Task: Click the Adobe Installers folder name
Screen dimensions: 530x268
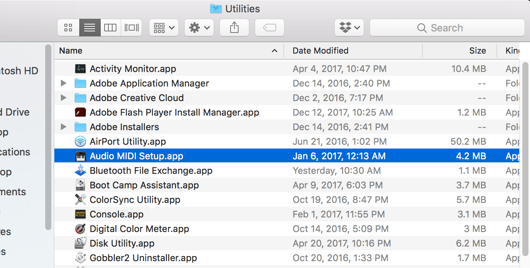Action: [124, 127]
